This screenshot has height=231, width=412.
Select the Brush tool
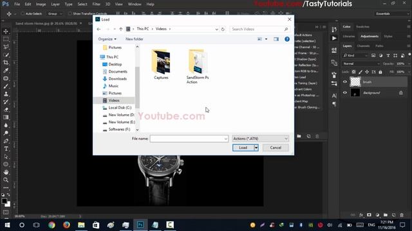(6, 86)
